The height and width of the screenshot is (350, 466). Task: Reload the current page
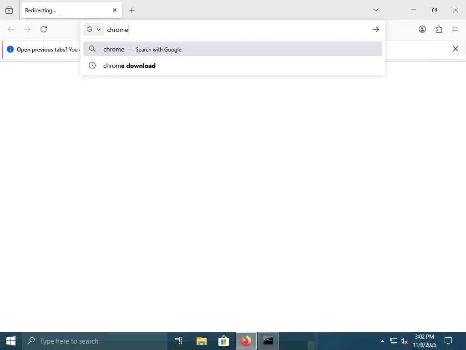(44, 29)
